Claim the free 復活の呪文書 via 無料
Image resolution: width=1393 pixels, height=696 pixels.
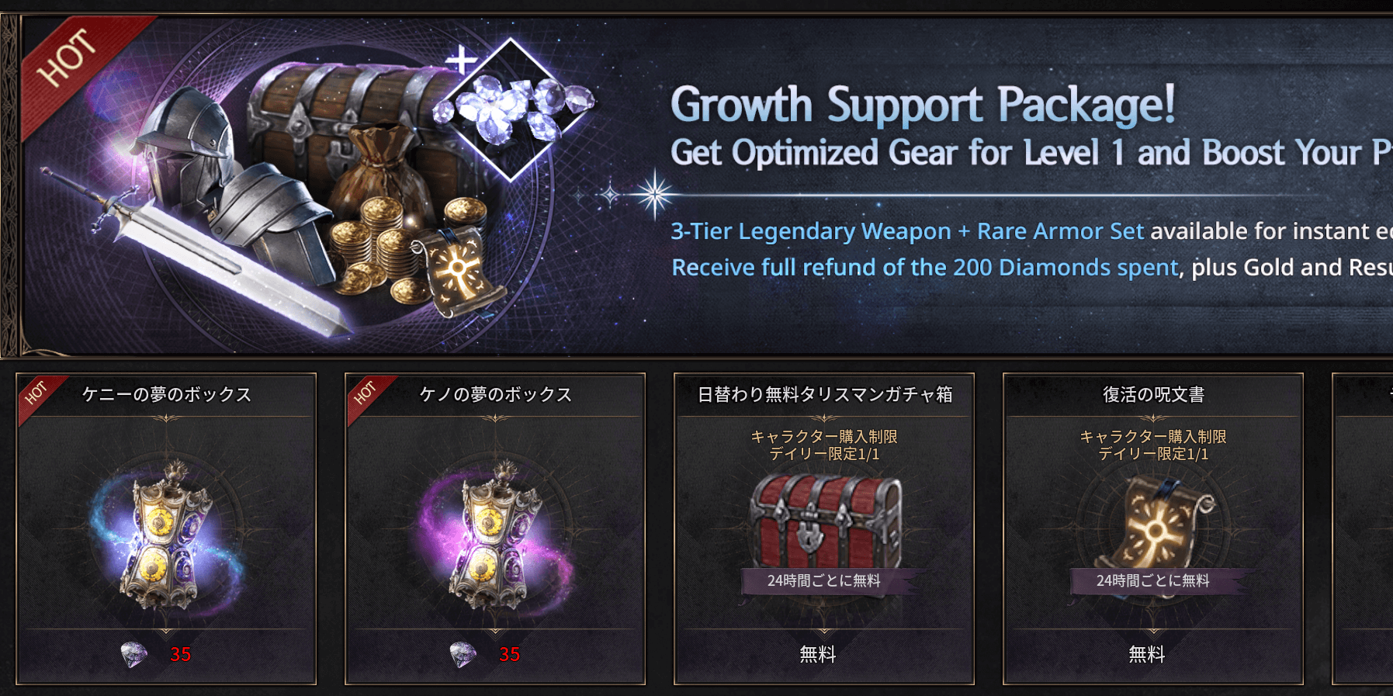pyautogui.click(x=1147, y=654)
